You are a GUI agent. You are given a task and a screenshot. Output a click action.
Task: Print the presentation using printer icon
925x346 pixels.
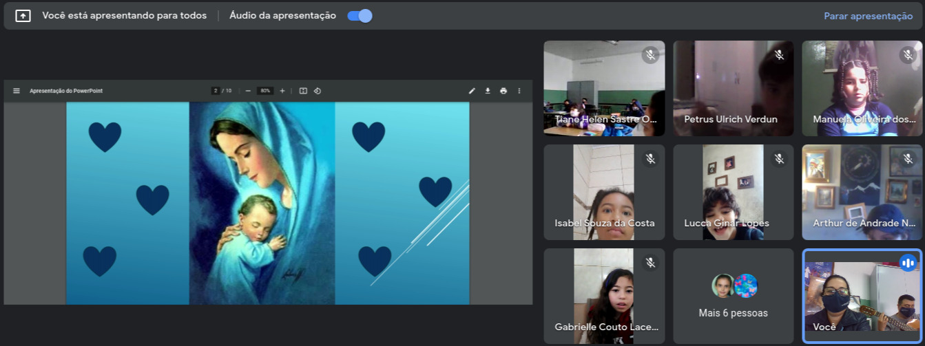(503, 91)
